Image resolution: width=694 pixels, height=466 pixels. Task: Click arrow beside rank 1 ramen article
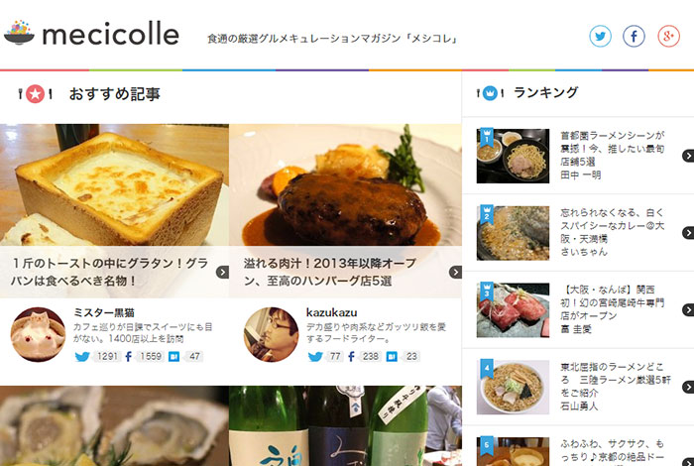[x=688, y=156]
